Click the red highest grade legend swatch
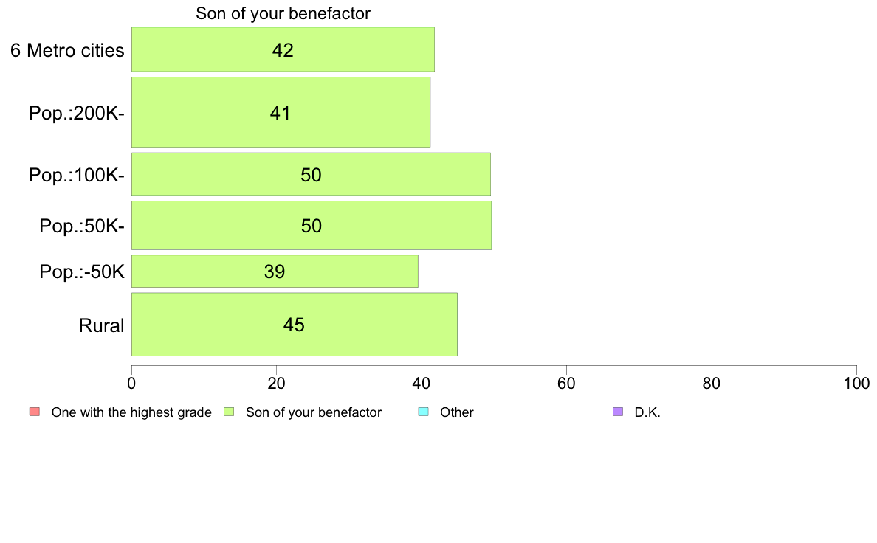The width and height of the screenshot is (877, 543). coord(35,412)
